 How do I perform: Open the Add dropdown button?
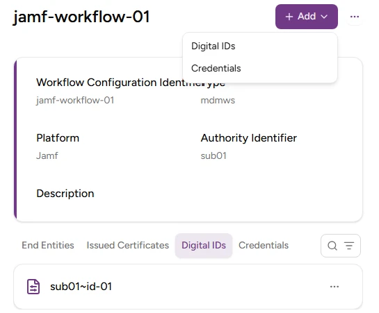(x=306, y=17)
